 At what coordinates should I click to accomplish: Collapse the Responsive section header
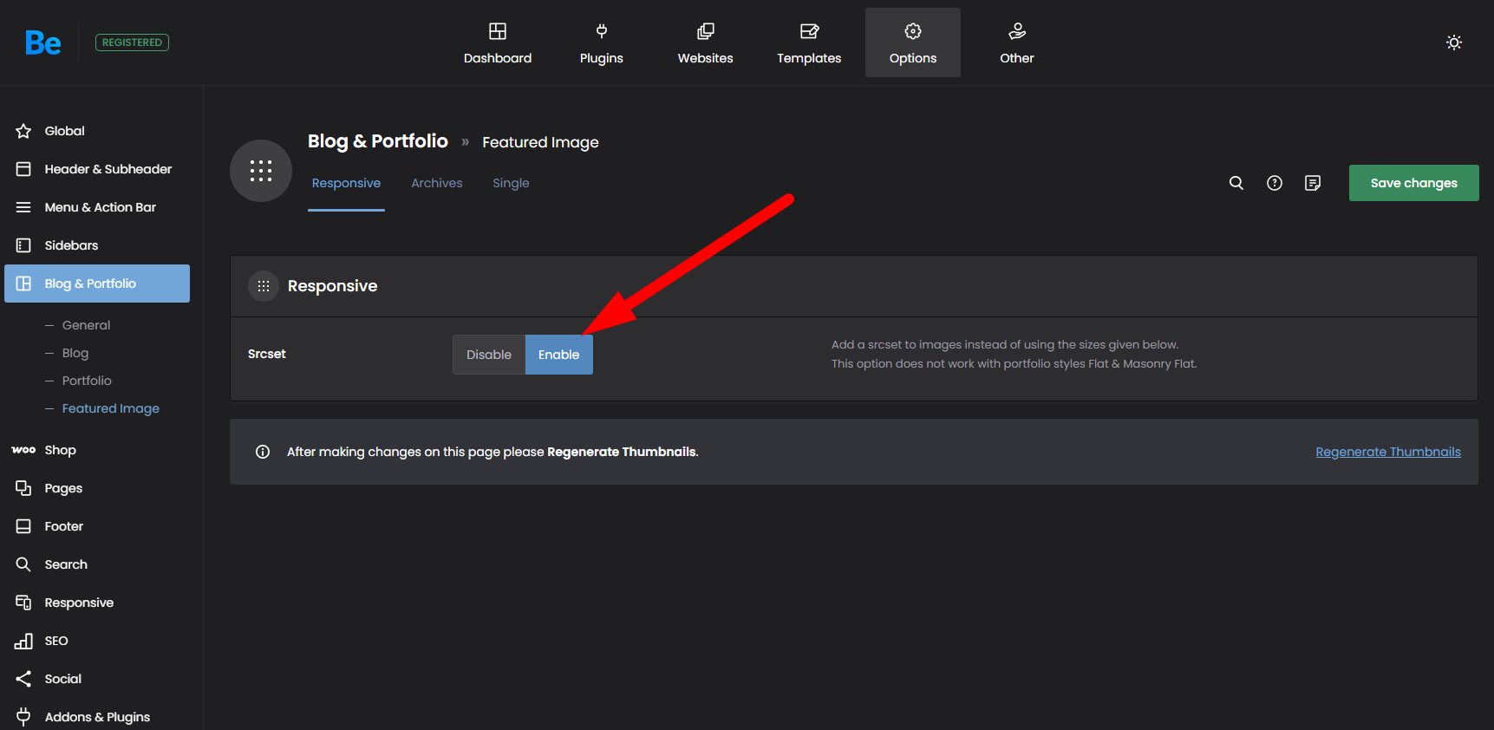332,286
